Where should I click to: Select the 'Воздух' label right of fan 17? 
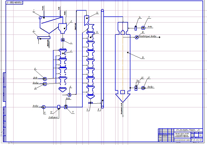[150, 27]
